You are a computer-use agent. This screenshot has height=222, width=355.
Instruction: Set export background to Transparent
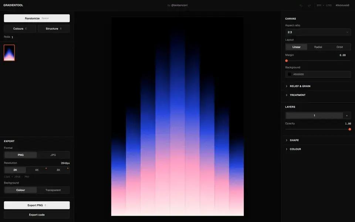(x=53, y=190)
